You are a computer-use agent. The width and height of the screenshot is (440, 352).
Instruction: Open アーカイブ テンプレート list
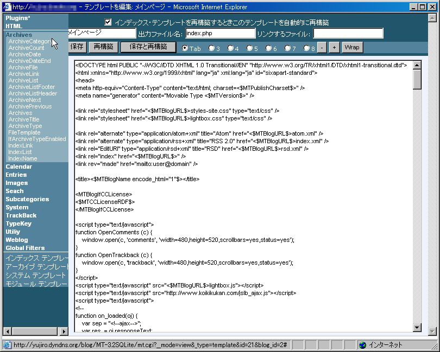pyautogui.click(x=37, y=266)
